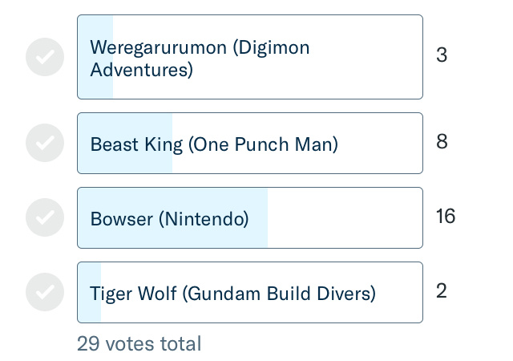Click the 16 votes number beside Bowser
513x361 pixels.
click(x=446, y=217)
